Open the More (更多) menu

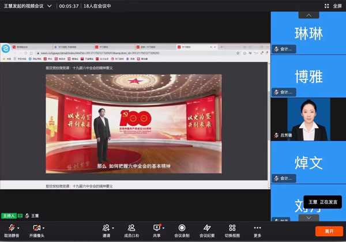pyautogui.click(x=257, y=229)
